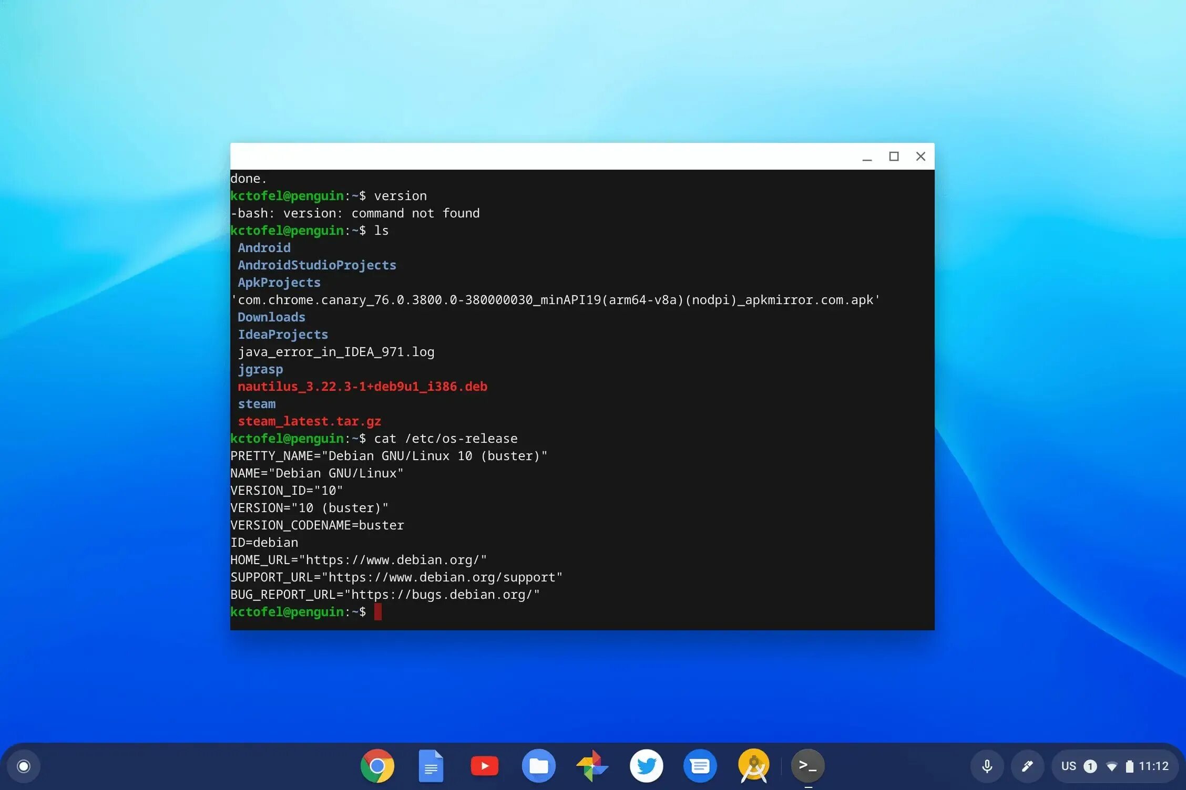Image resolution: width=1186 pixels, height=790 pixels.
Task: Launch Google Docs shelf icon
Action: click(x=431, y=766)
